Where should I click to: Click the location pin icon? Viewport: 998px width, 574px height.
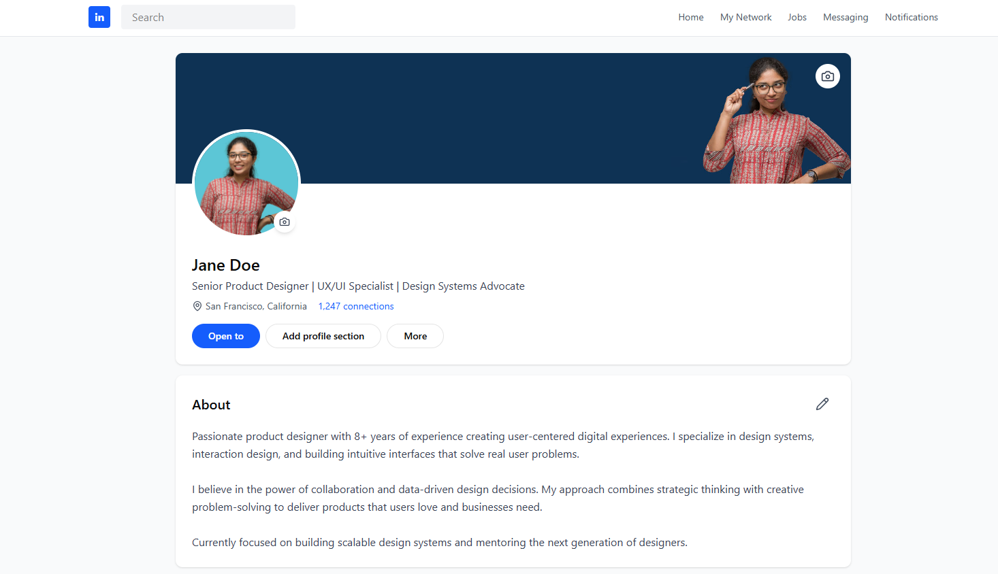click(197, 306)
